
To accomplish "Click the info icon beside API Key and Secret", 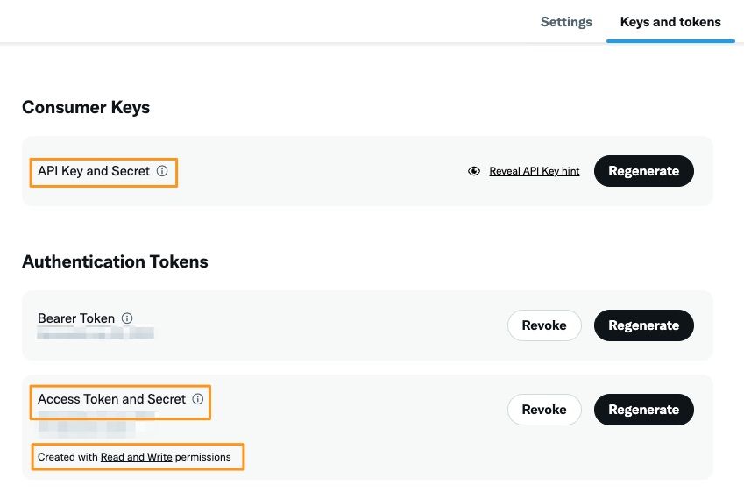I will tap(162, 171).
